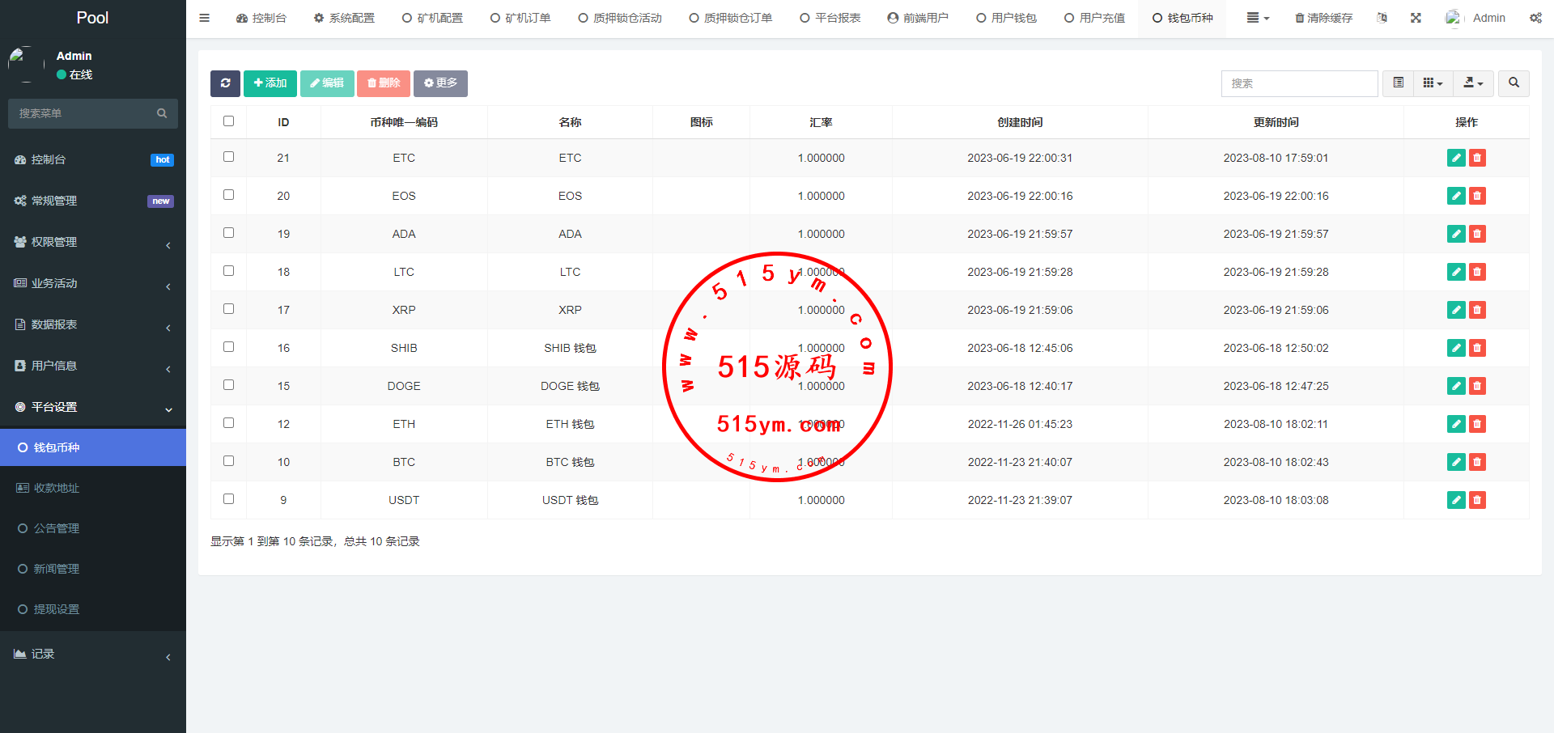Click the delete icon for BTC row
1554x733 pixels.
(x=1477, y=462)
